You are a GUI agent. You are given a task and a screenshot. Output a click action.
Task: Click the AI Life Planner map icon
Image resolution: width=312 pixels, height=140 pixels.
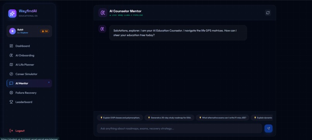tap(11, 65)
